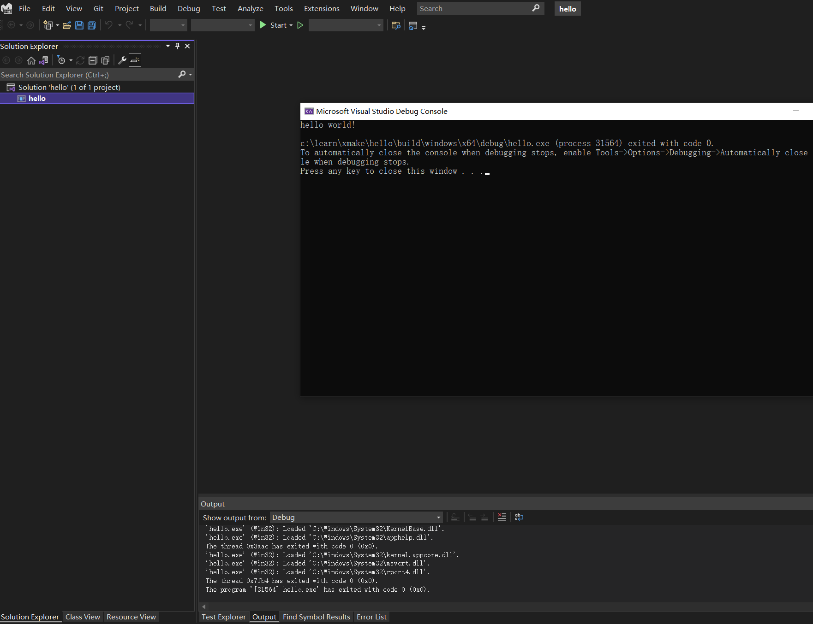The image size is (813, 624).
Task: Expand the Start button dropdown arrow
Action: tap(291, 25)
